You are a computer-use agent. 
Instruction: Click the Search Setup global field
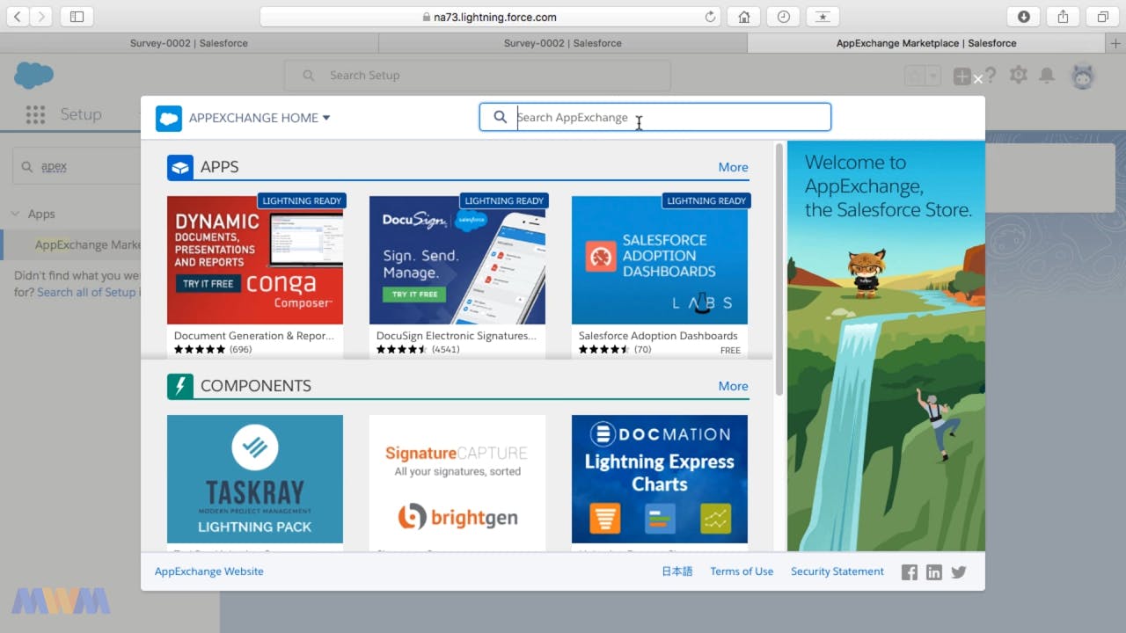pos(477,76)
